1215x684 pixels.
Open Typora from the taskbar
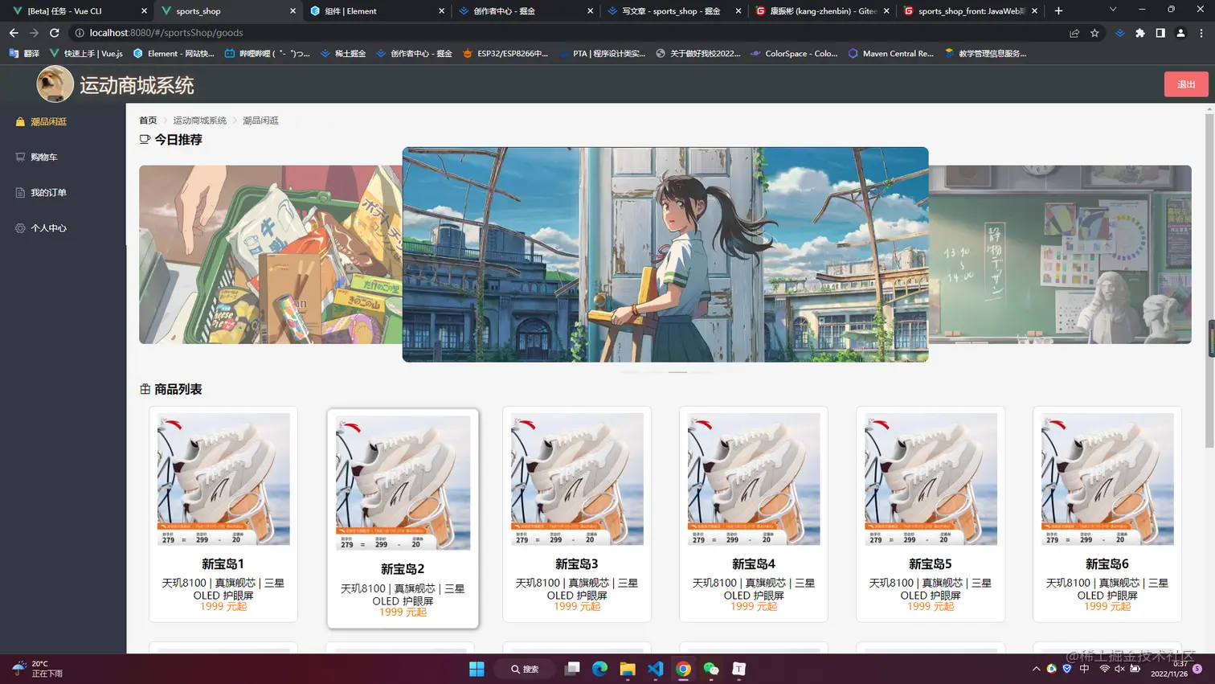(x=739, y=669)
